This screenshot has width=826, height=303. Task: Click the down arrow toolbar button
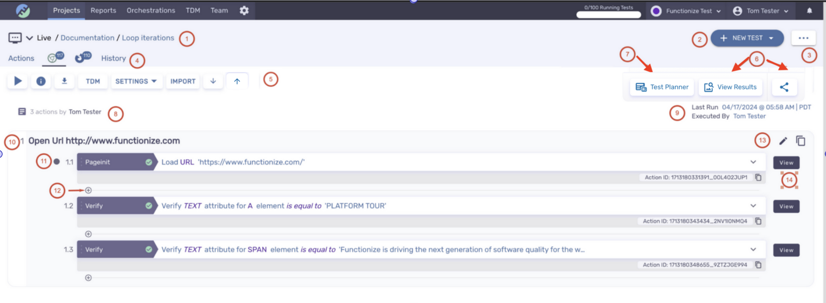[213, 81]
